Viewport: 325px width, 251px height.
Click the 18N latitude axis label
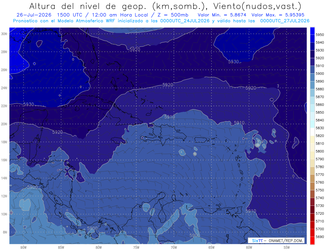click(x=4, y=142)
